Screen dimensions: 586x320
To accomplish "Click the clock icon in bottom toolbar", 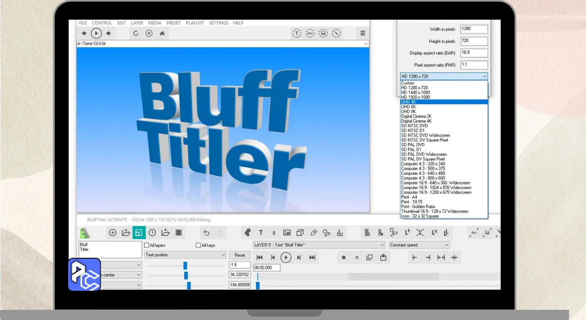I will point(152,233).
